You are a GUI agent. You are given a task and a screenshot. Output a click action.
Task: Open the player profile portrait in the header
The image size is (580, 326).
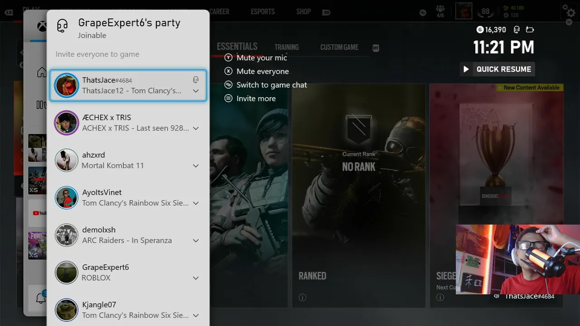pyautogui.click(x=464, y=11)
